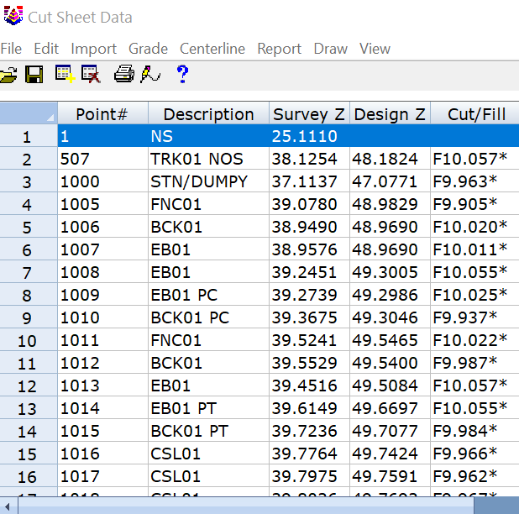The width and height of the screenshot is (519, 514).
Task: Click the EB01 PT description cell
Action: tap(208, 408)
